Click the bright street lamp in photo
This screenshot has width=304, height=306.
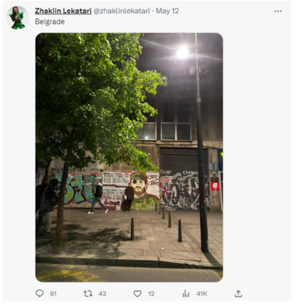[x=183, y=52]
